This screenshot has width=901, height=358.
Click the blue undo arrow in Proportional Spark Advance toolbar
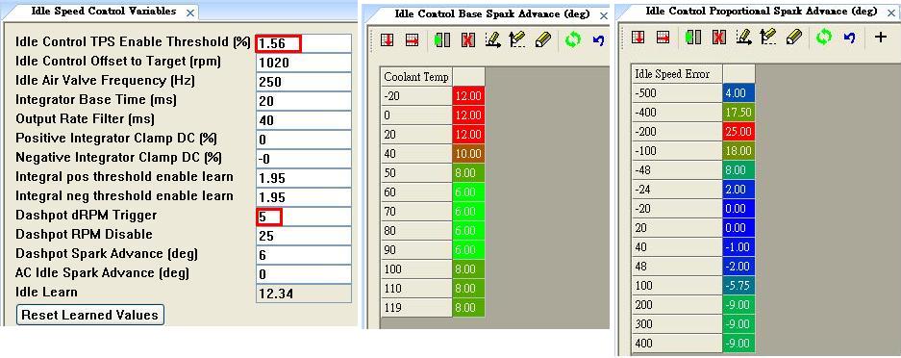(850, 38)
